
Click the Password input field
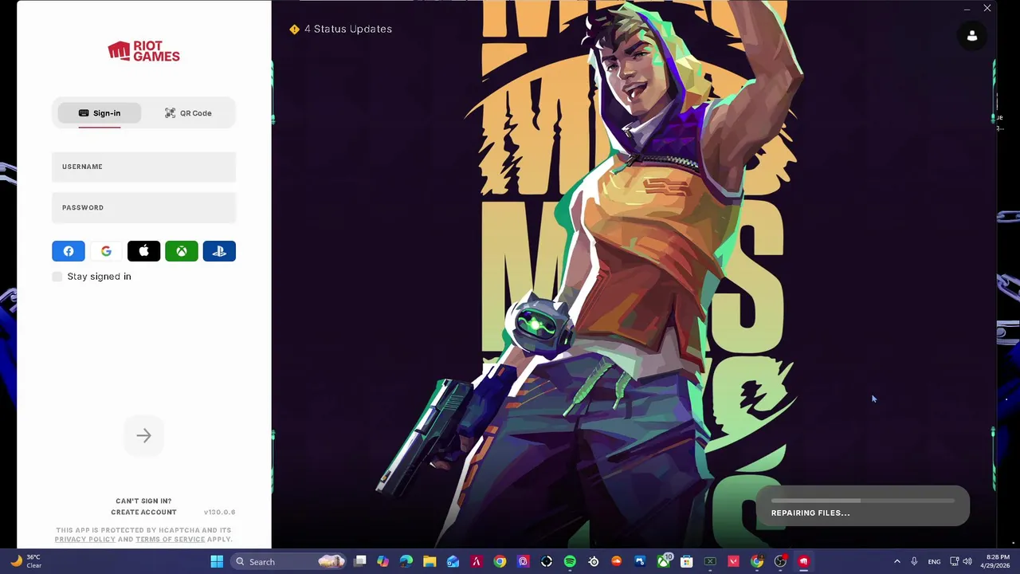(144, 207)
